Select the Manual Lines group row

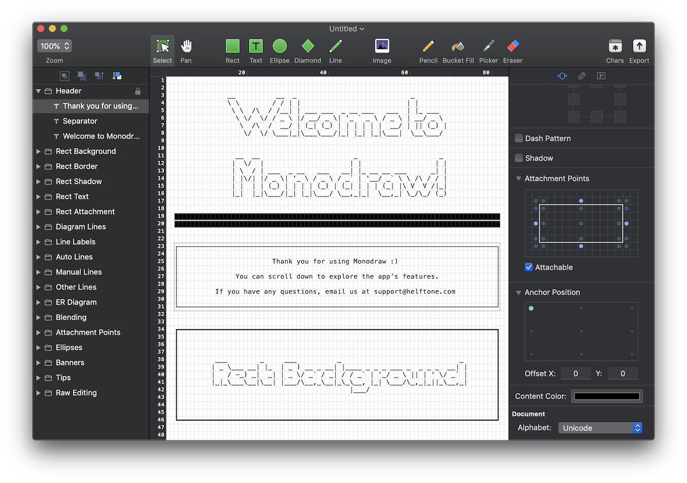(91, 272)
